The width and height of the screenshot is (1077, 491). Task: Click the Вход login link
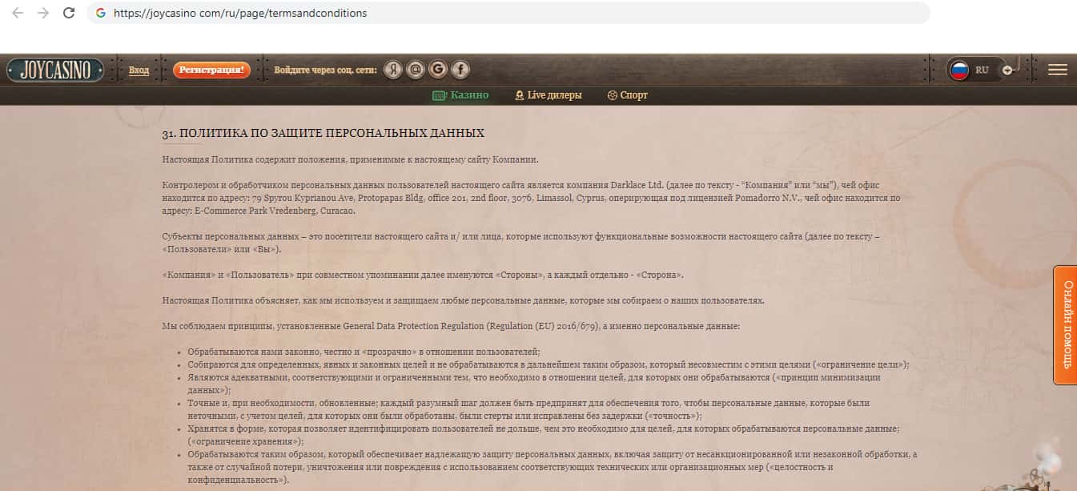click(x=139, y=70)
